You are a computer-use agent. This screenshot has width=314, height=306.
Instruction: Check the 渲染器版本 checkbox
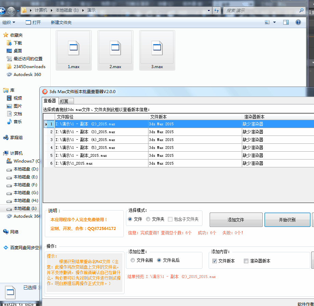click(x=246, y=261)
